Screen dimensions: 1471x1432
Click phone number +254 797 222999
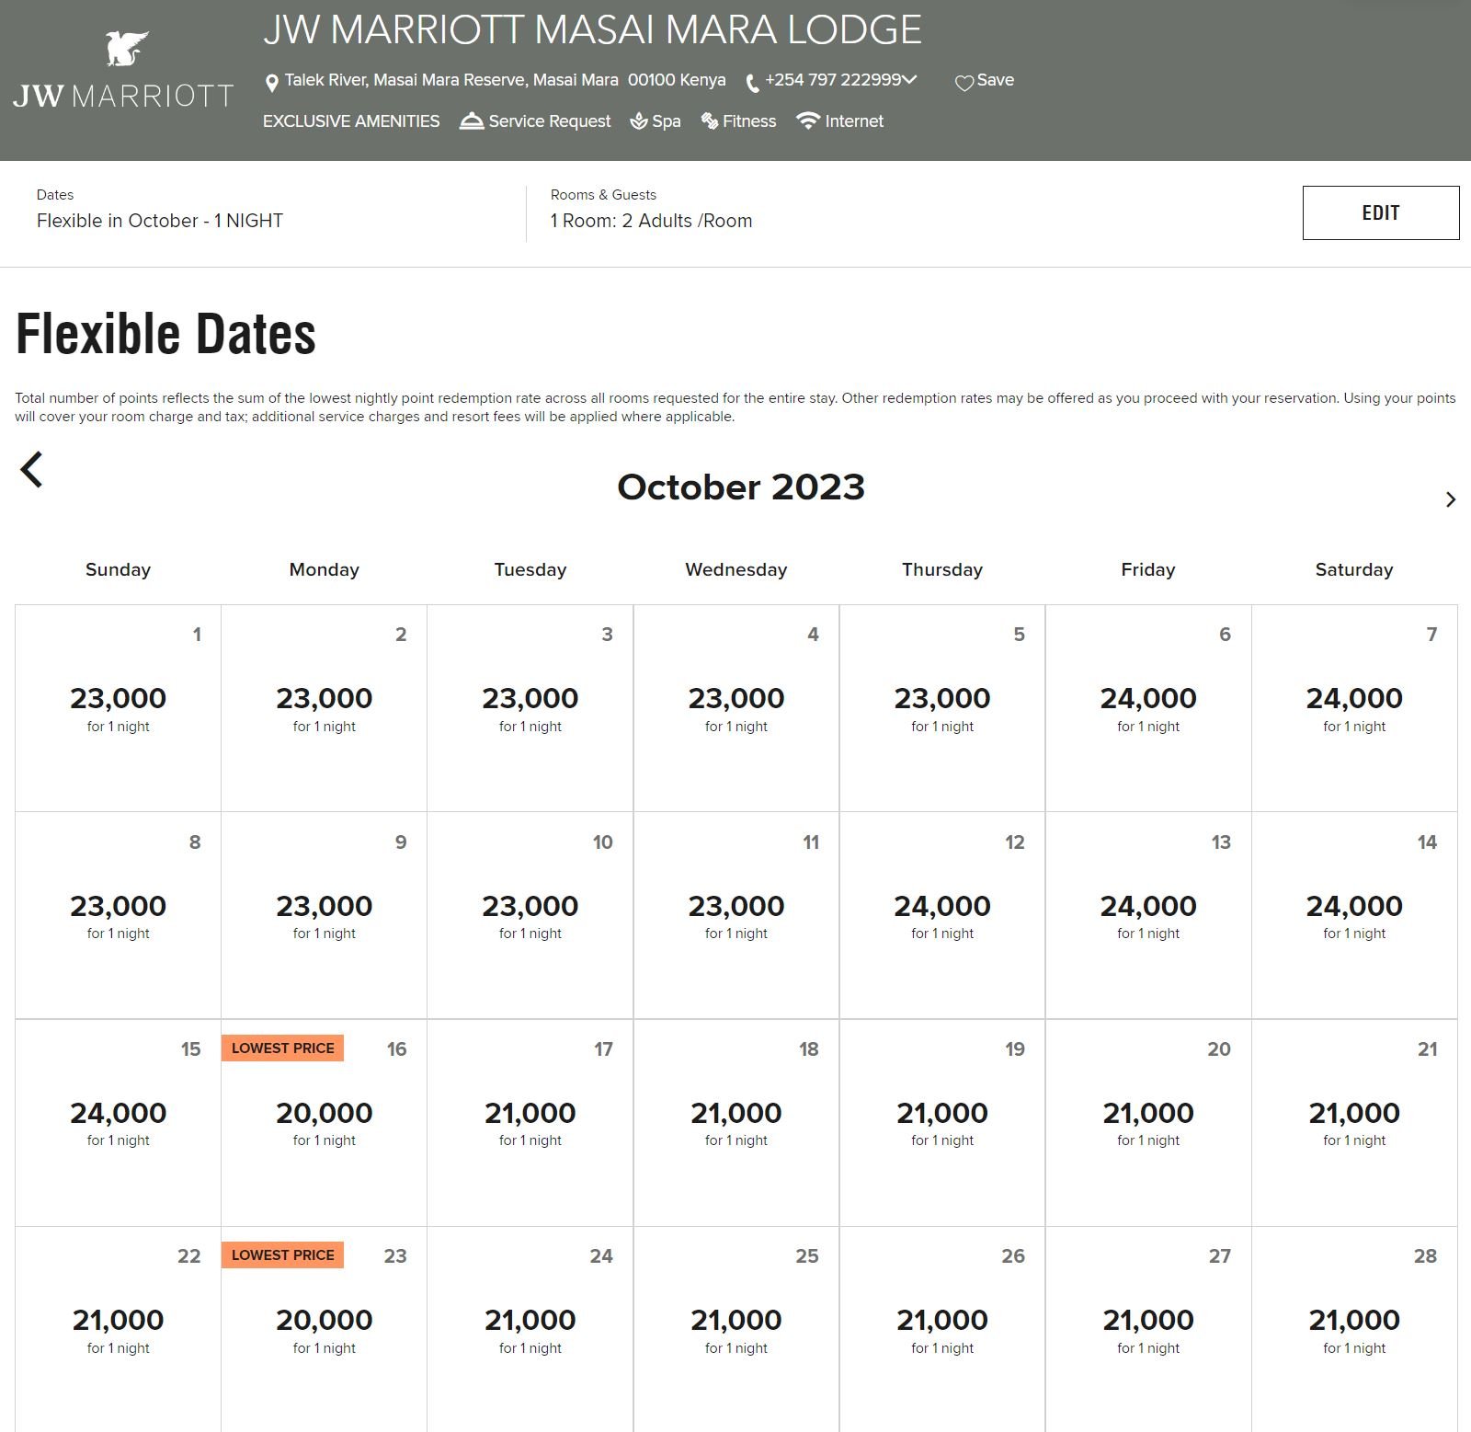coord(833,80)
